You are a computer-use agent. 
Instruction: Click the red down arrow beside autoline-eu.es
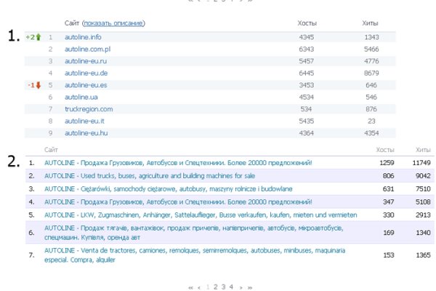pyautogui.click(x=39, y=85)
